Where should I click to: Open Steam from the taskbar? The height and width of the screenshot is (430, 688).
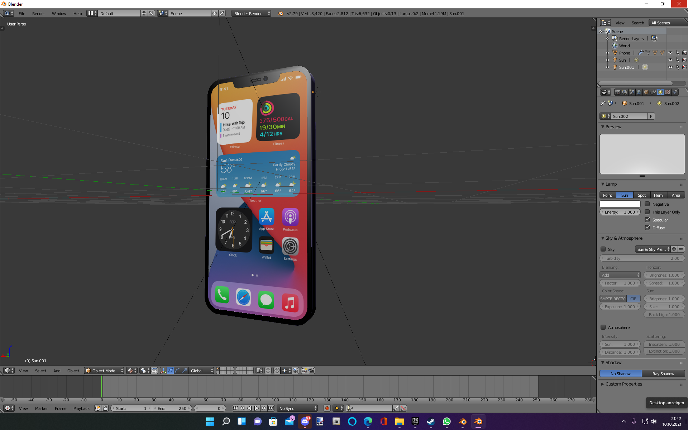431,421
